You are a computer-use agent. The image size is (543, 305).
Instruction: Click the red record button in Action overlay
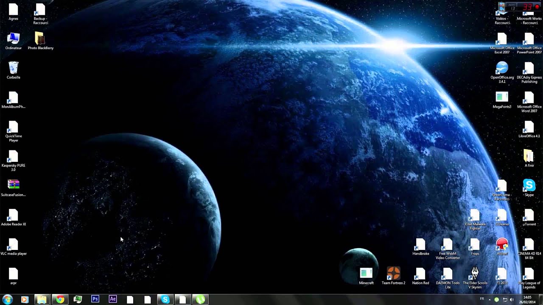pos(537,7)
